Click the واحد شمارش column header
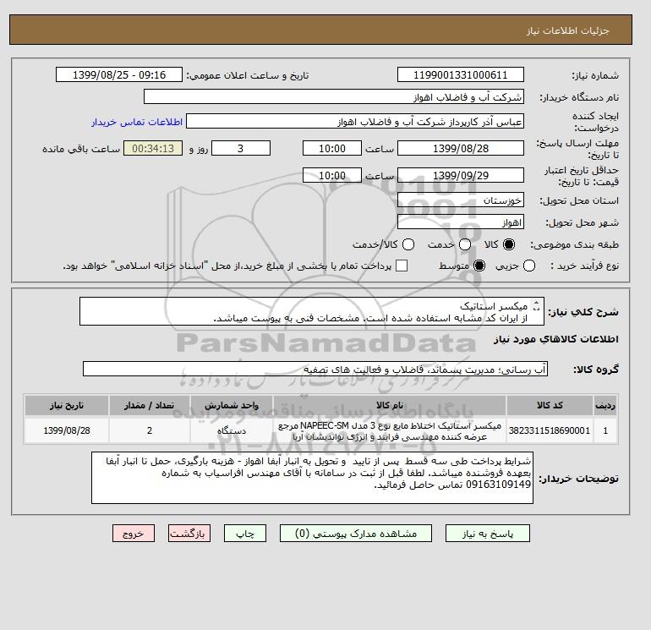 232,405
